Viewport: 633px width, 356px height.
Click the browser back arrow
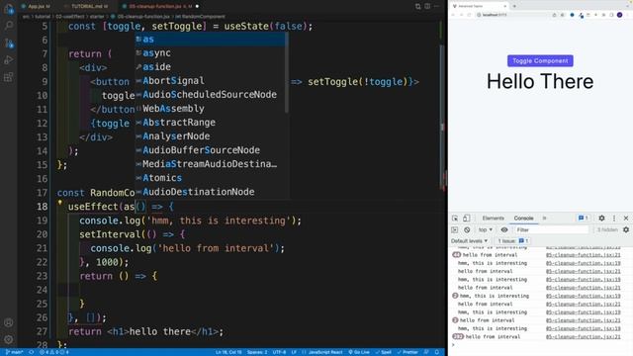click(453, 15)
